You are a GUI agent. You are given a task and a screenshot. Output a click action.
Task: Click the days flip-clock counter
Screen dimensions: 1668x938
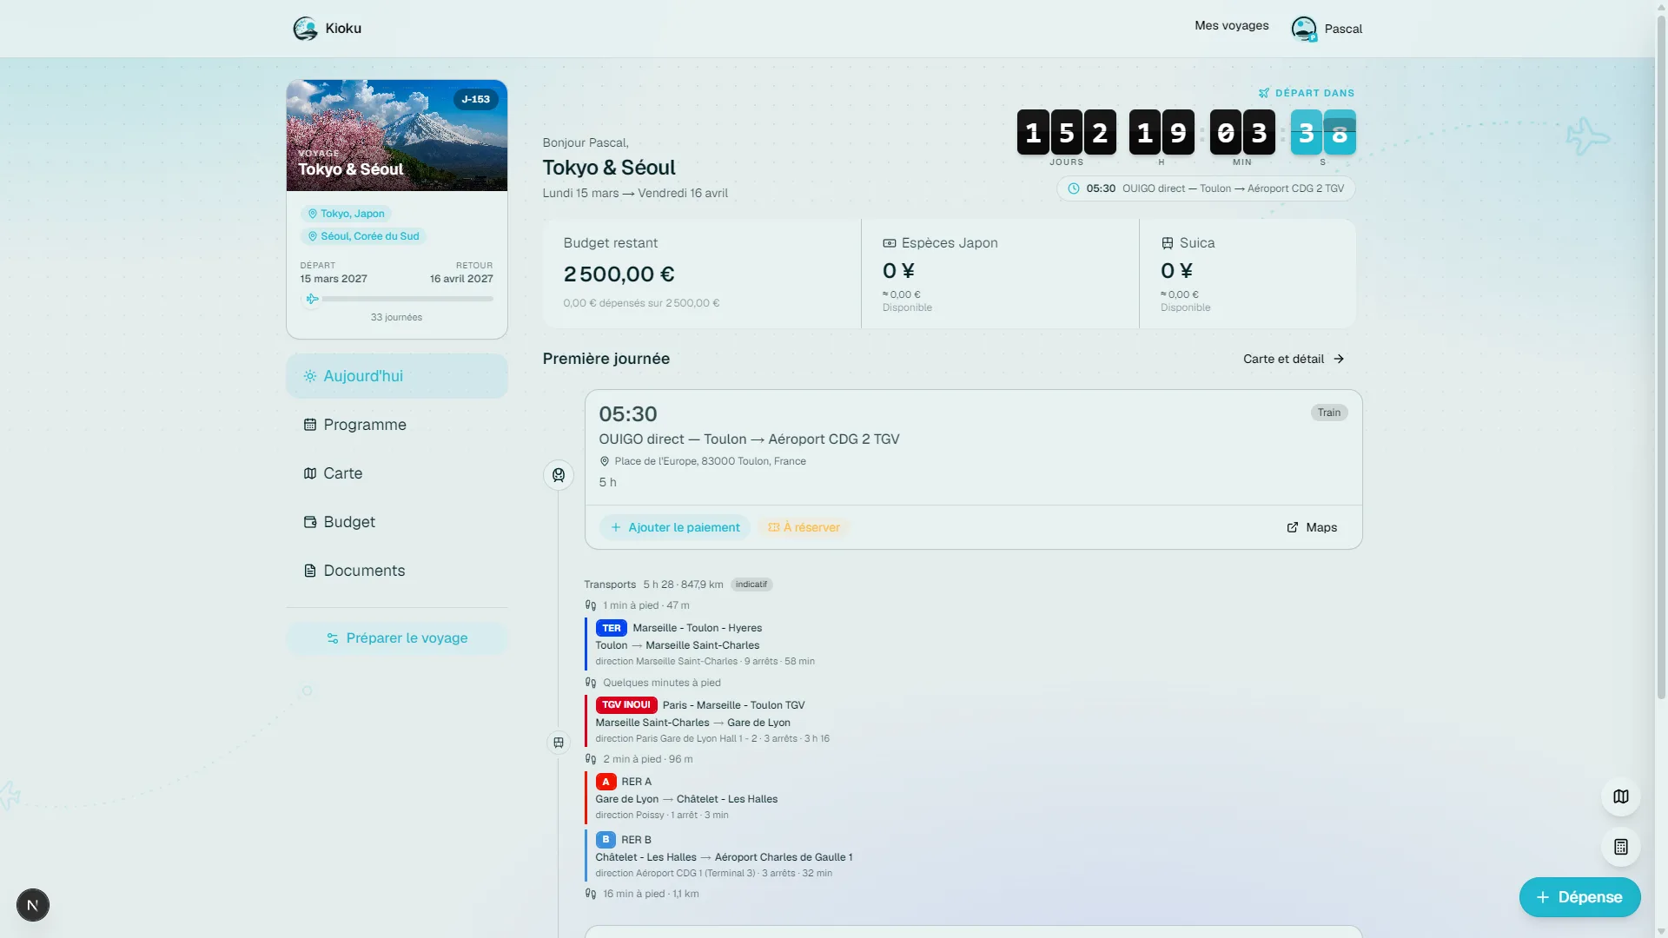click(x=1066, y=132)
